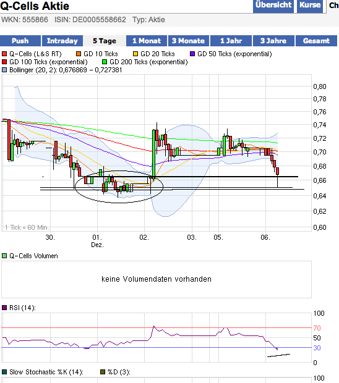Click the 06. date axis label
The width and height of the screenshot is (339, 383).
tap(265, 237)
